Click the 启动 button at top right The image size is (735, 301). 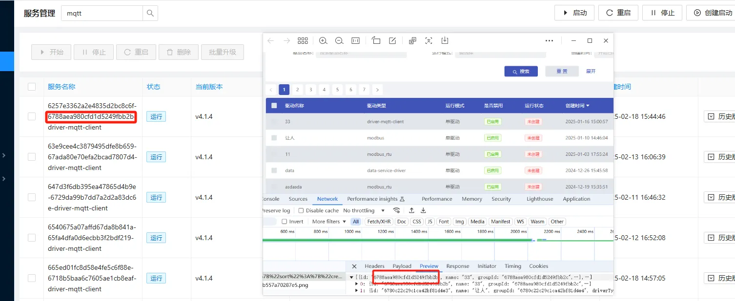[x=574, y=13]
